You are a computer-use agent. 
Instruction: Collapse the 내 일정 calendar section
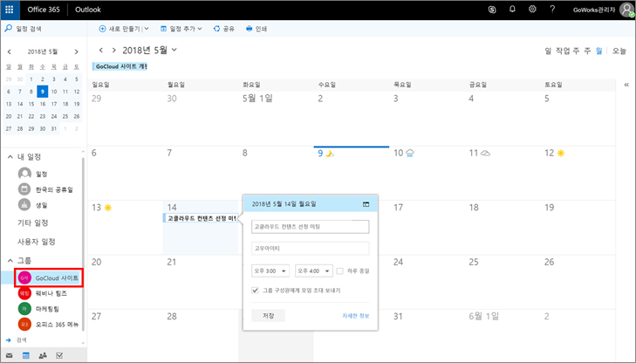pos(10,156)
